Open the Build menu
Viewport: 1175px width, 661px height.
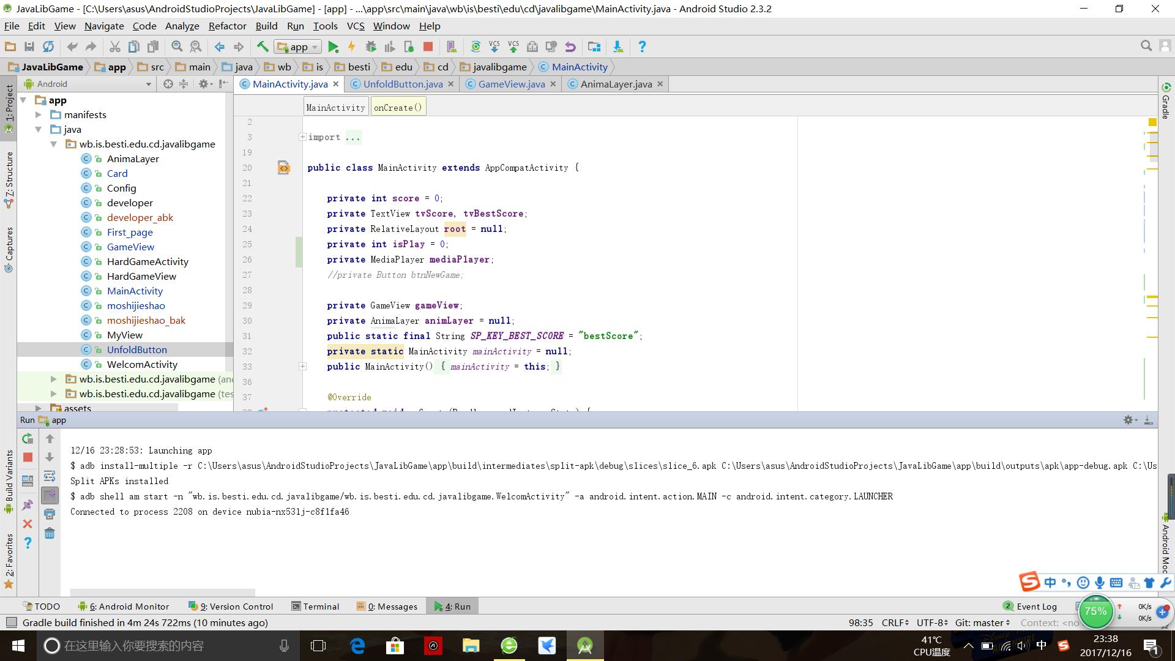266,26
